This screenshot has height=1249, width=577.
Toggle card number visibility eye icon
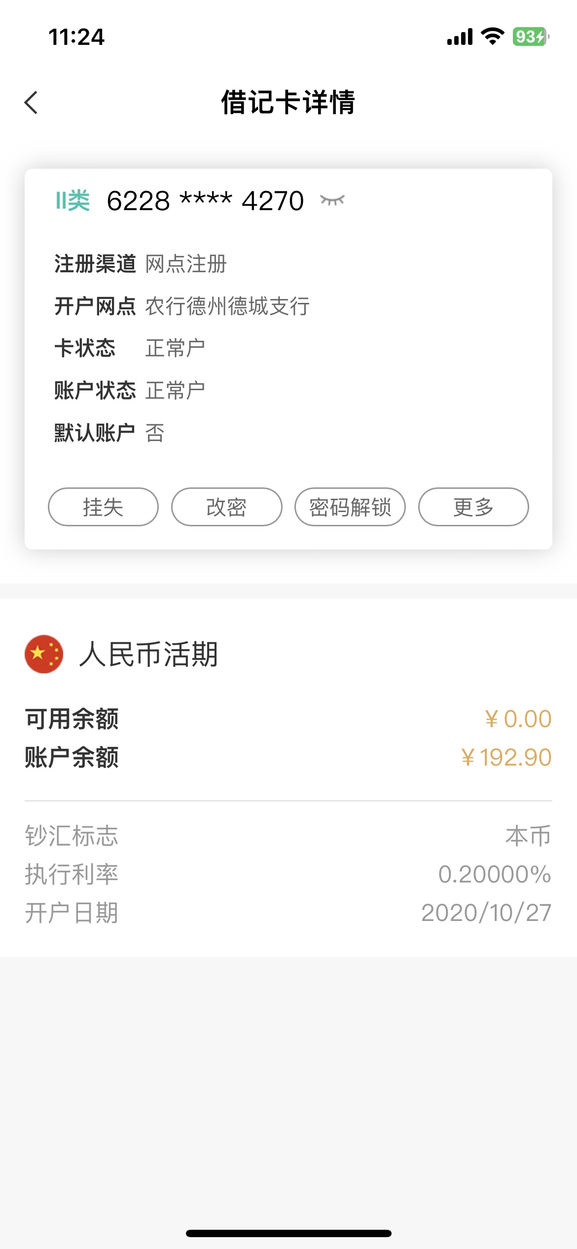332,200
